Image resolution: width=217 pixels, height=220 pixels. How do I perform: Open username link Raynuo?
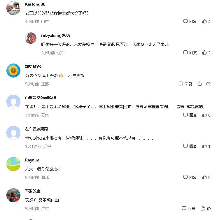(32, 160)
